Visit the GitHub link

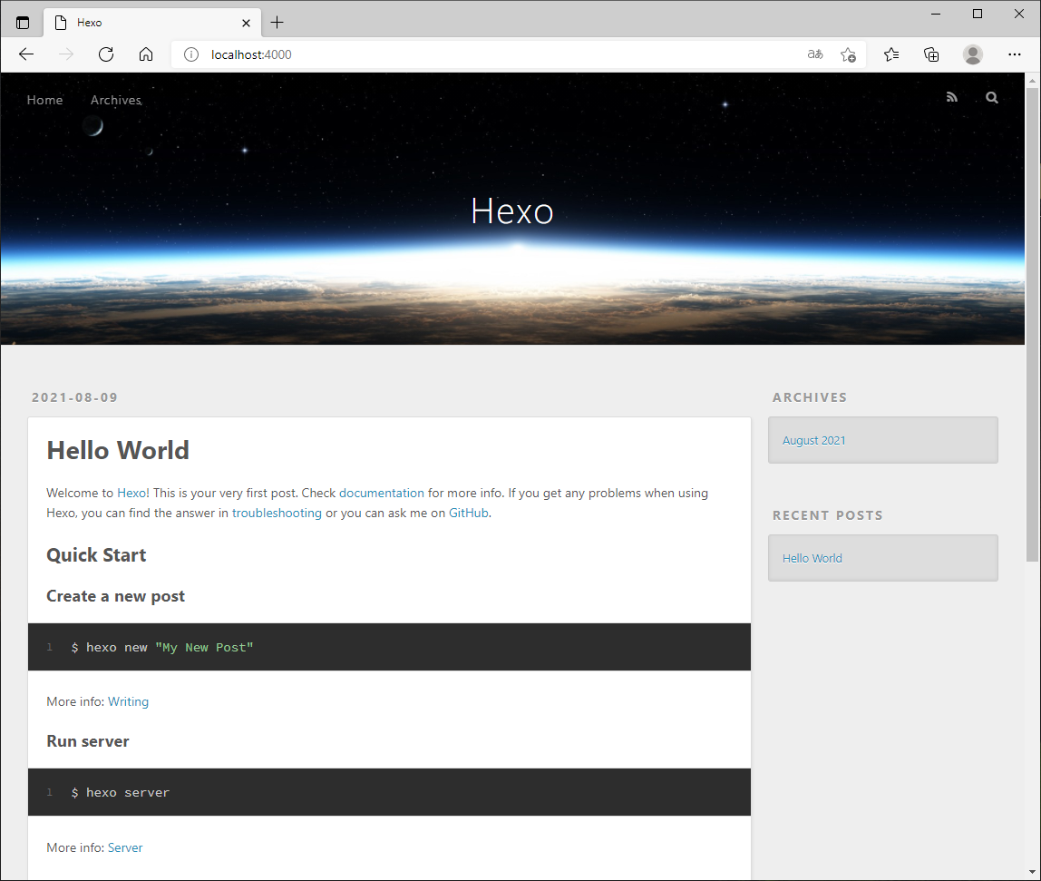469,513
